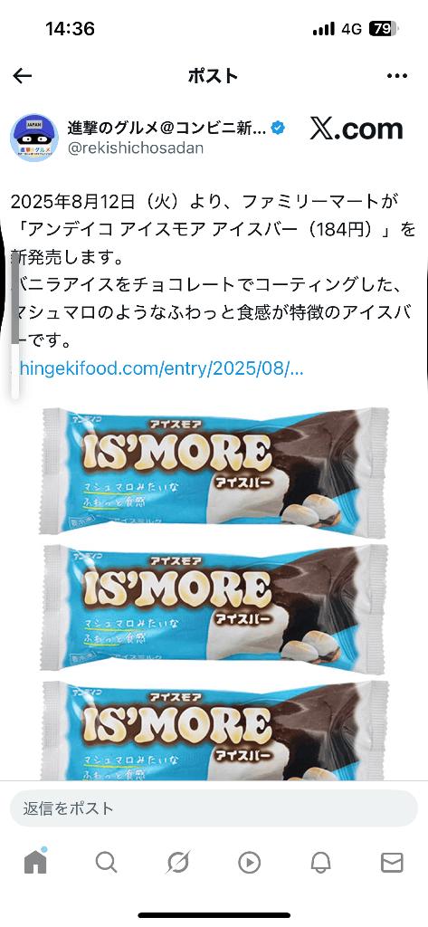Tap the back arrow icon
The height and width of the screenshot is (927, 428).
coord(23,76)
